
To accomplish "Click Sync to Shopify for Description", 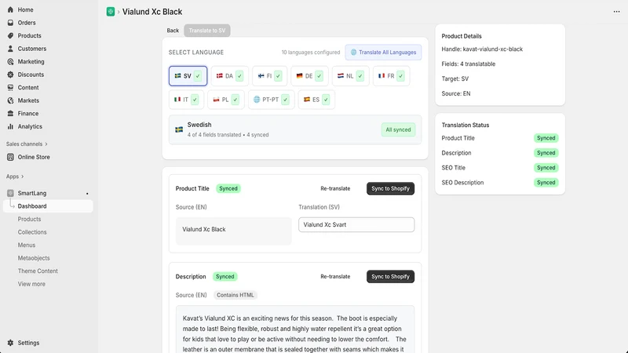I will [390, 277].
